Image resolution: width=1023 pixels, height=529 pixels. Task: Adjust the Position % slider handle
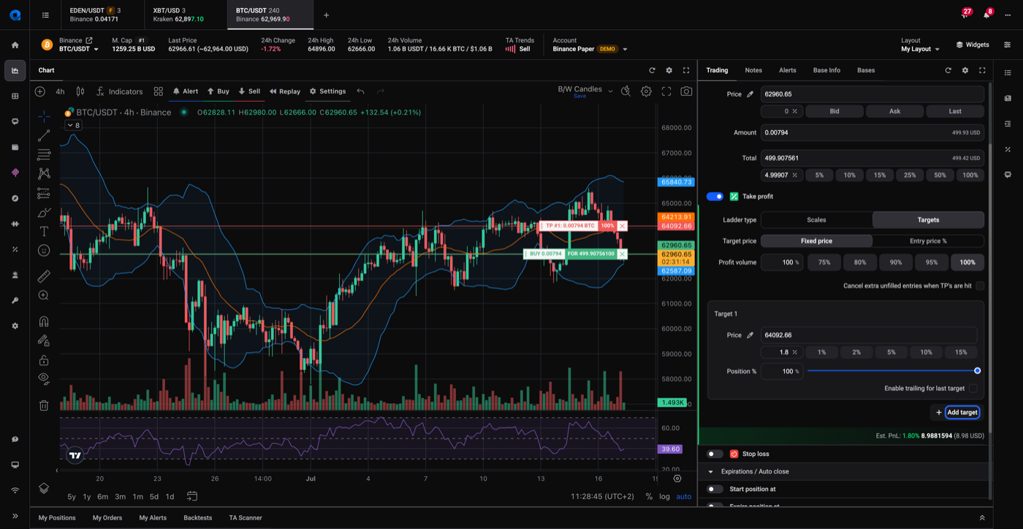coord(977,371)
